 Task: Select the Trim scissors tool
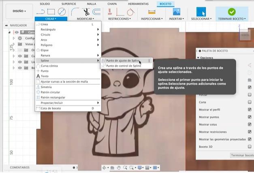pyautogui.click(x=86, y=12)
